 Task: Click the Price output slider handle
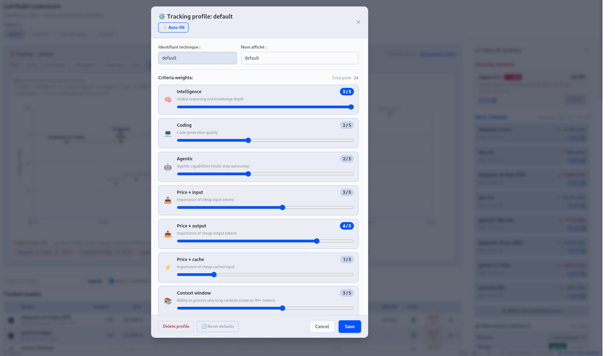point(317,241)
